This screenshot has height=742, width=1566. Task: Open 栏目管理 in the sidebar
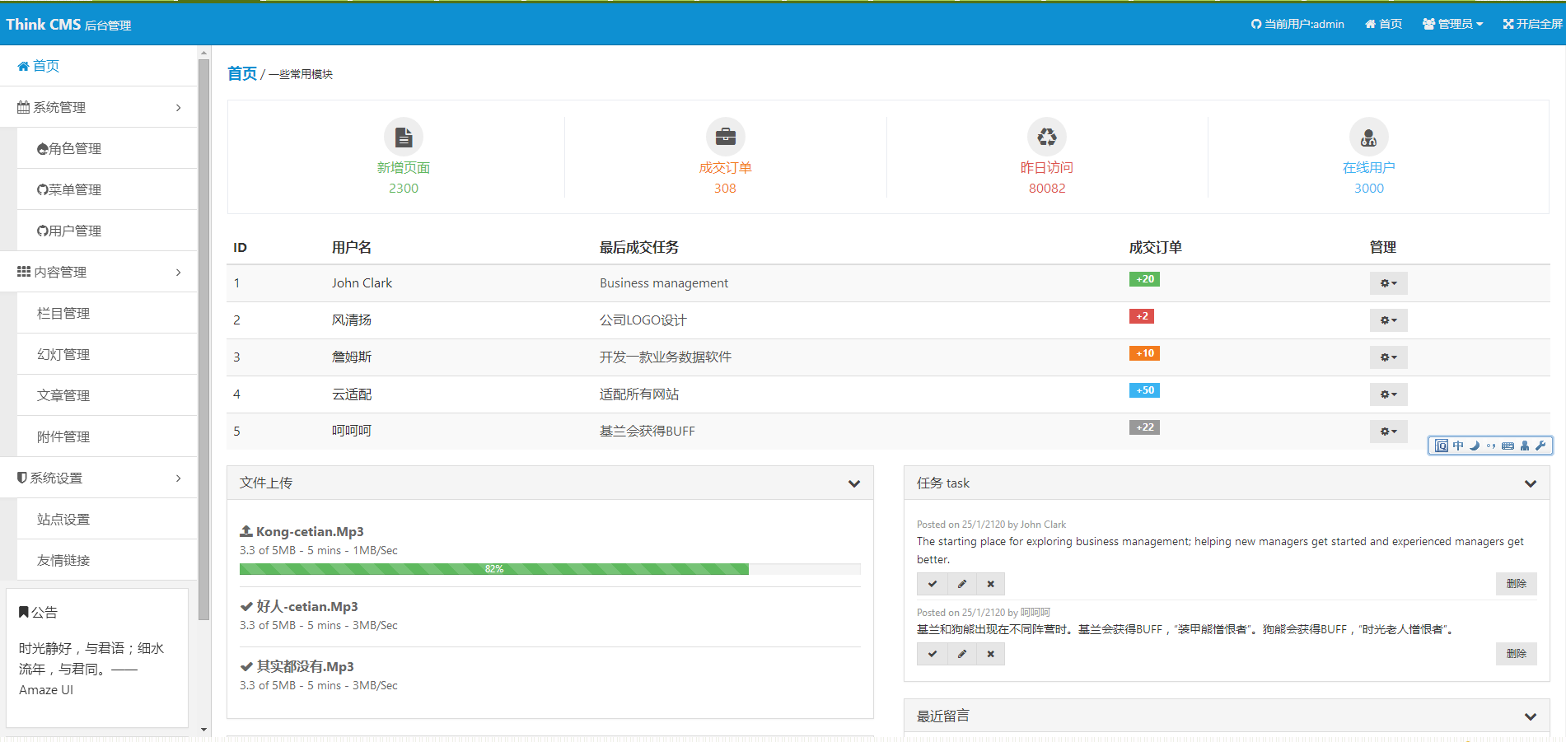point(107,313)
